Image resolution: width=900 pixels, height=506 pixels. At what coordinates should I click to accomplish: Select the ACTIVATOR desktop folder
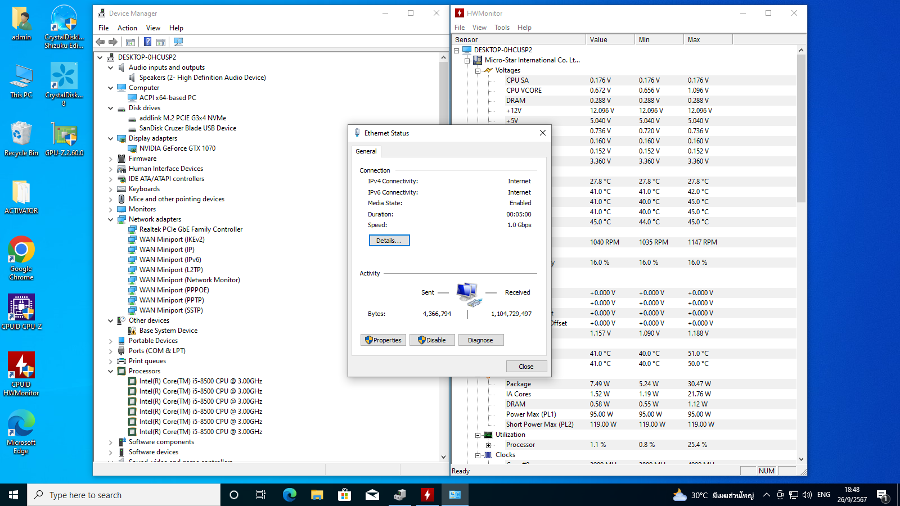coord(21,197)
